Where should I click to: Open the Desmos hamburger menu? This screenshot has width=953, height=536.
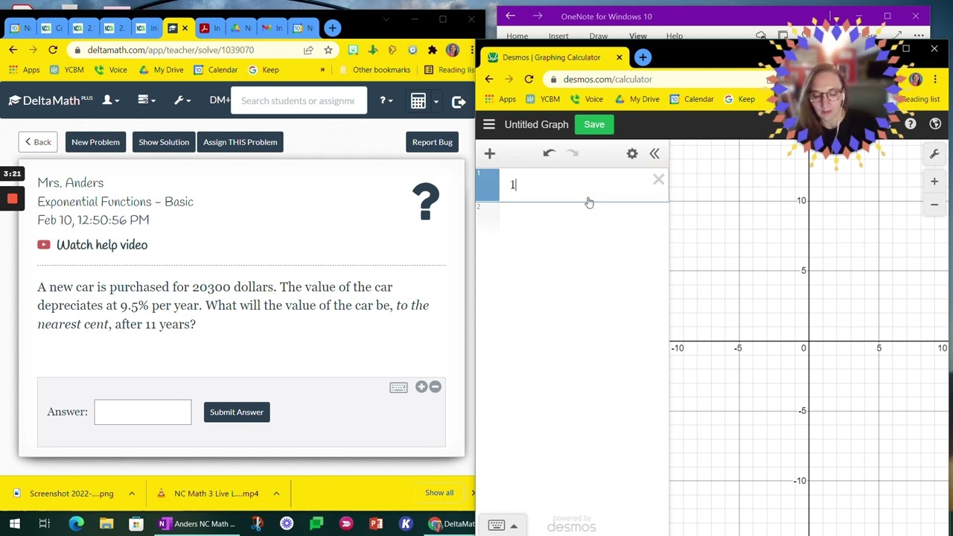488,124
